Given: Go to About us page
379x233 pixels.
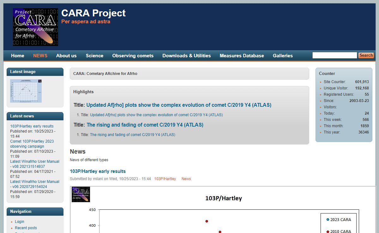Looking at the screenshot, I should (66, 56).
